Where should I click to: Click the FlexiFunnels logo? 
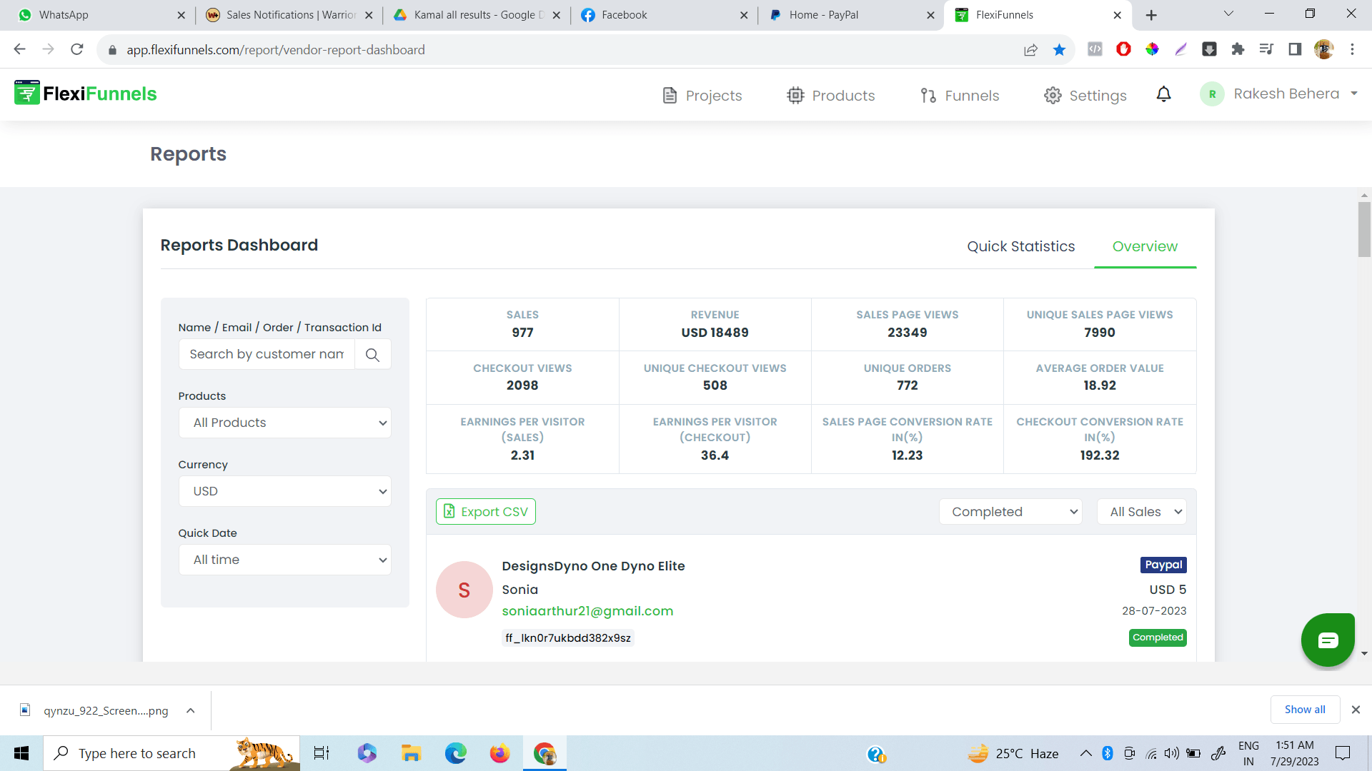coord(86,94)
